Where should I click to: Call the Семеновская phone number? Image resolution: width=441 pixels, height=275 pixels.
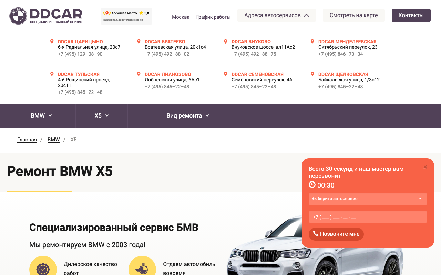click(x=254, y=87)
